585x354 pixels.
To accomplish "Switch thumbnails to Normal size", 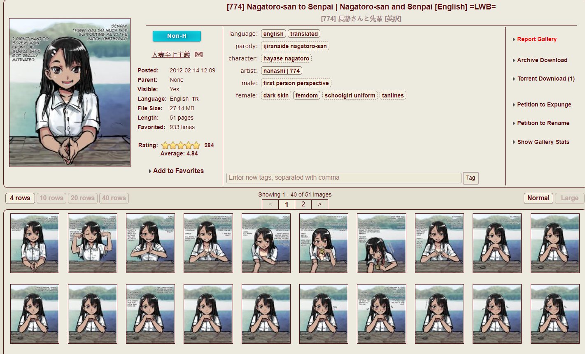I will pyautogui.click(x=538, y=198).
